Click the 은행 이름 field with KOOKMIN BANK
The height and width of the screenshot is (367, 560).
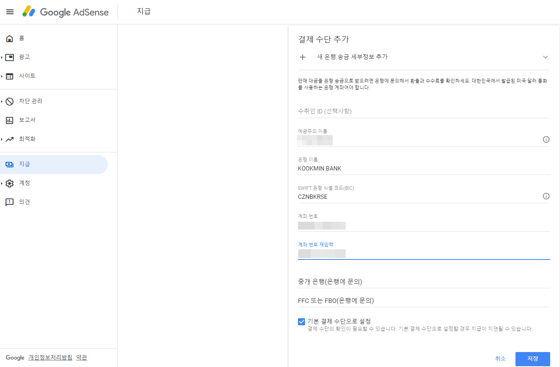tap(424, 169)
